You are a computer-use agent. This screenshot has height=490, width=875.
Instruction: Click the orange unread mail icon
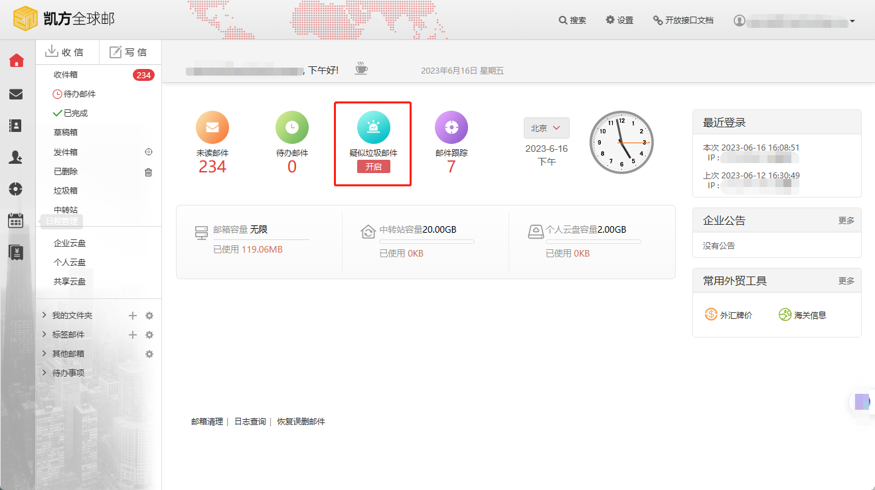point(212,127)
